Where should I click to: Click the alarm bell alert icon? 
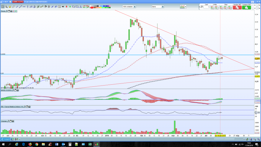click(x=10, y=7)
